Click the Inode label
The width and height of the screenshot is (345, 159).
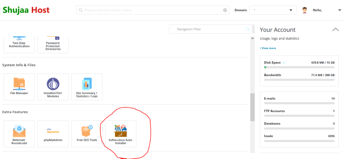pyautogui.click(x=268, y=136)
